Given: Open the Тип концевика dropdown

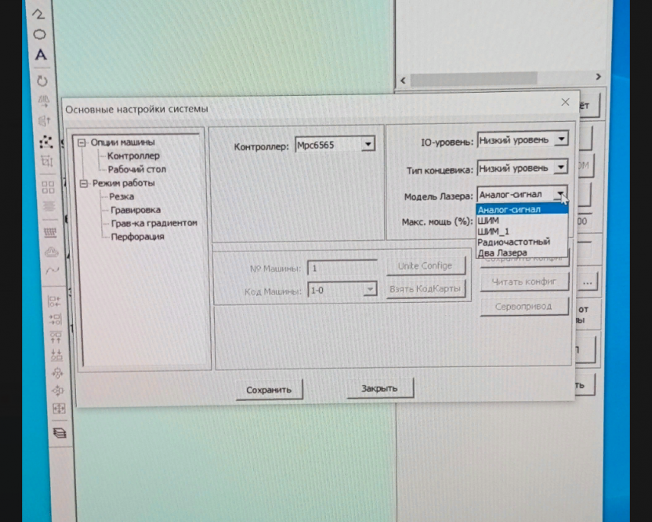Looking at the screenshot, I should pos(560,166).
